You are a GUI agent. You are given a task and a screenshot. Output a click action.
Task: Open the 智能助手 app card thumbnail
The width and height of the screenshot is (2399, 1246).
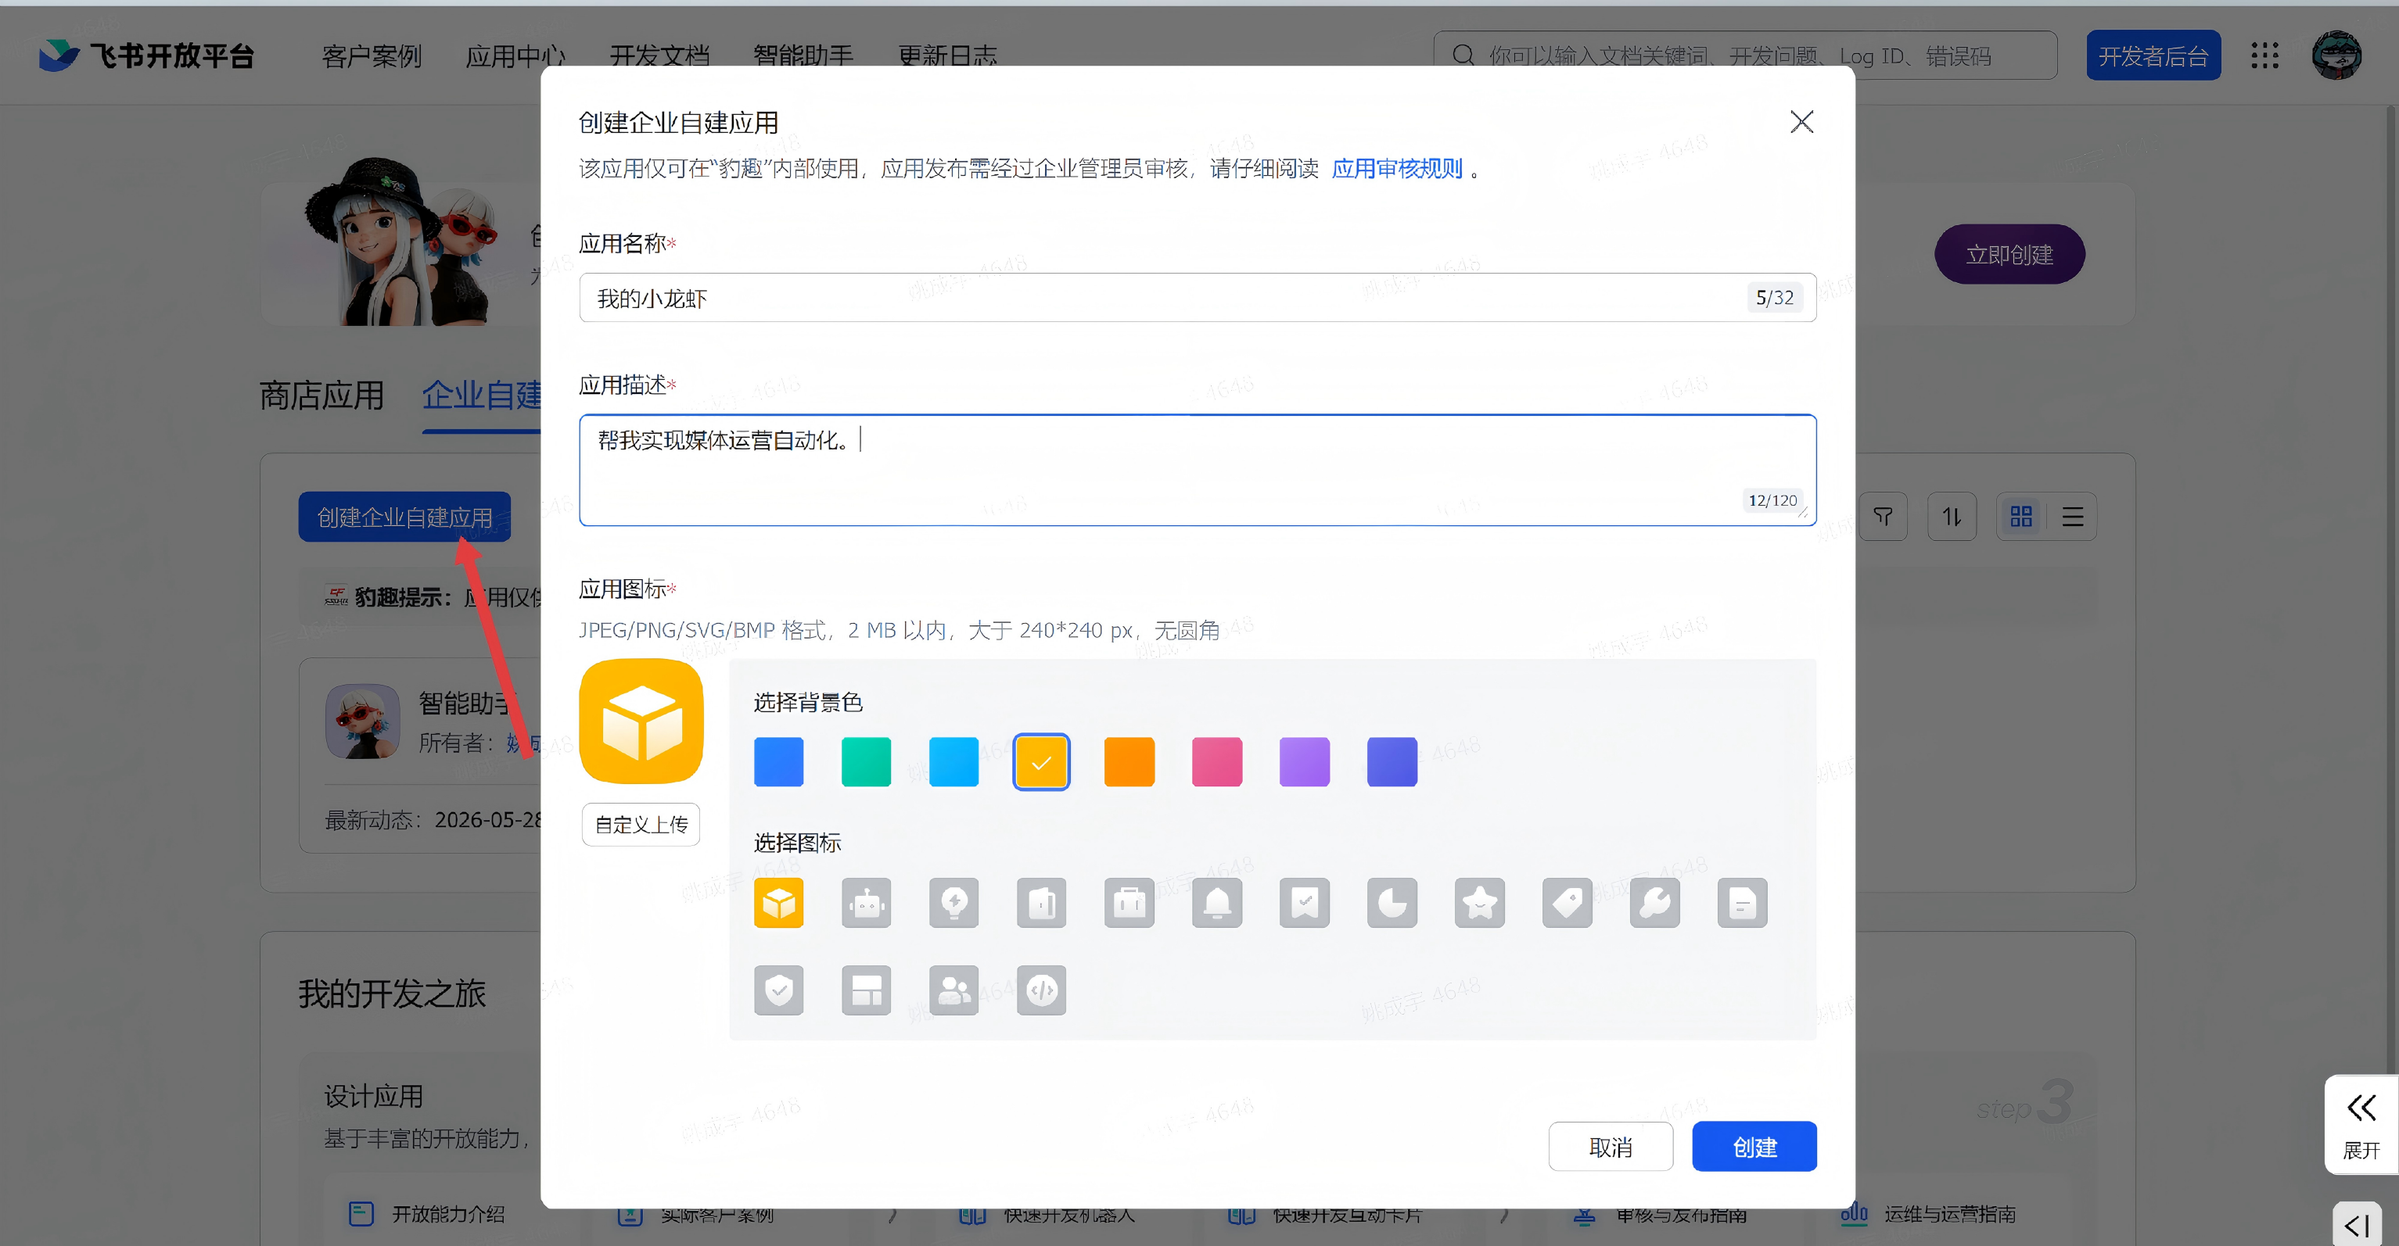point(362,721)
